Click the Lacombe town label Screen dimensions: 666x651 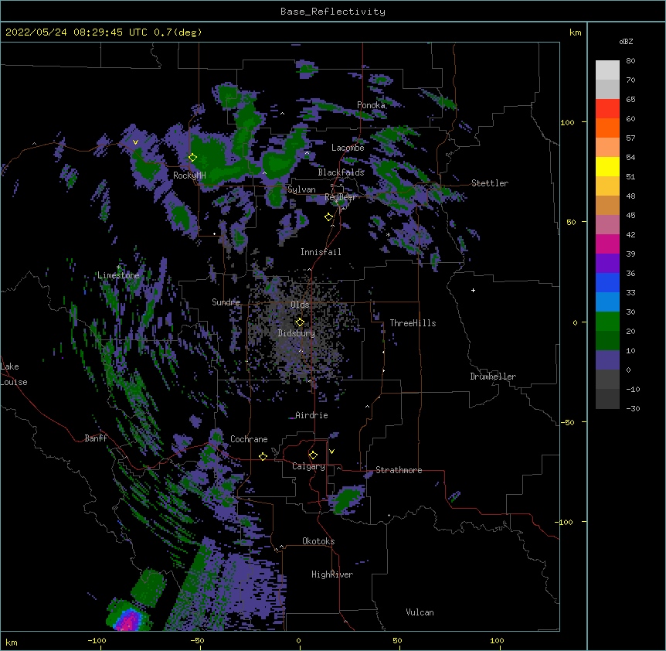click(x=348, y=148)
